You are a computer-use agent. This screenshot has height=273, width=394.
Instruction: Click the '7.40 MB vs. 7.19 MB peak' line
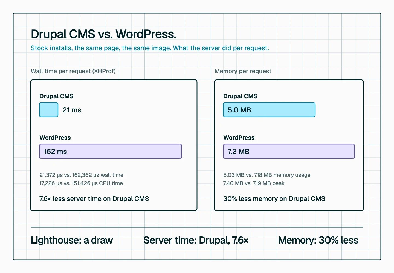(254, 183)
